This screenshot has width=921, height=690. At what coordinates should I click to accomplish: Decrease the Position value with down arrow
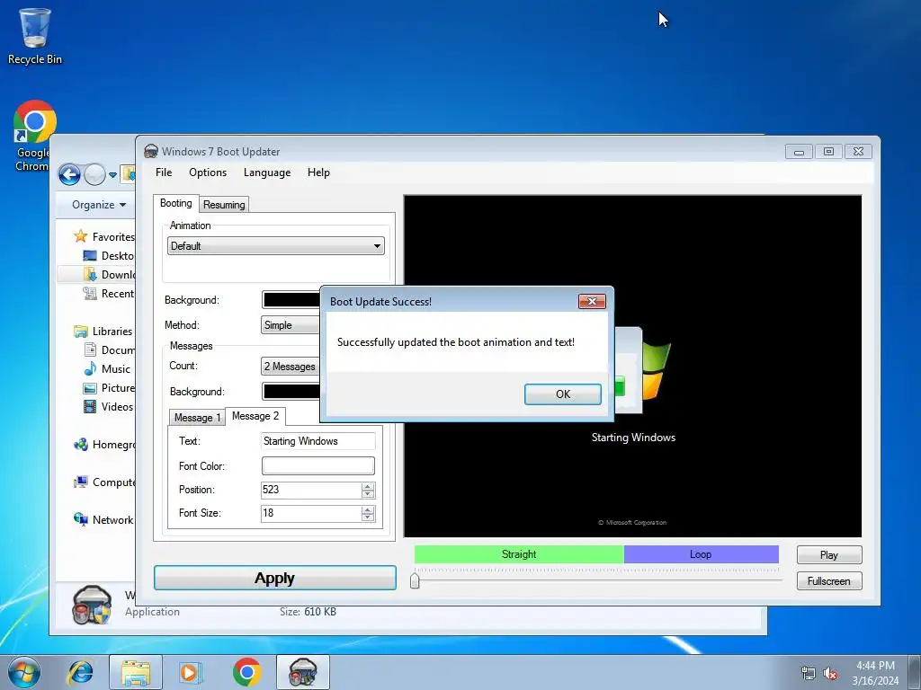click(x=368, y=494)
